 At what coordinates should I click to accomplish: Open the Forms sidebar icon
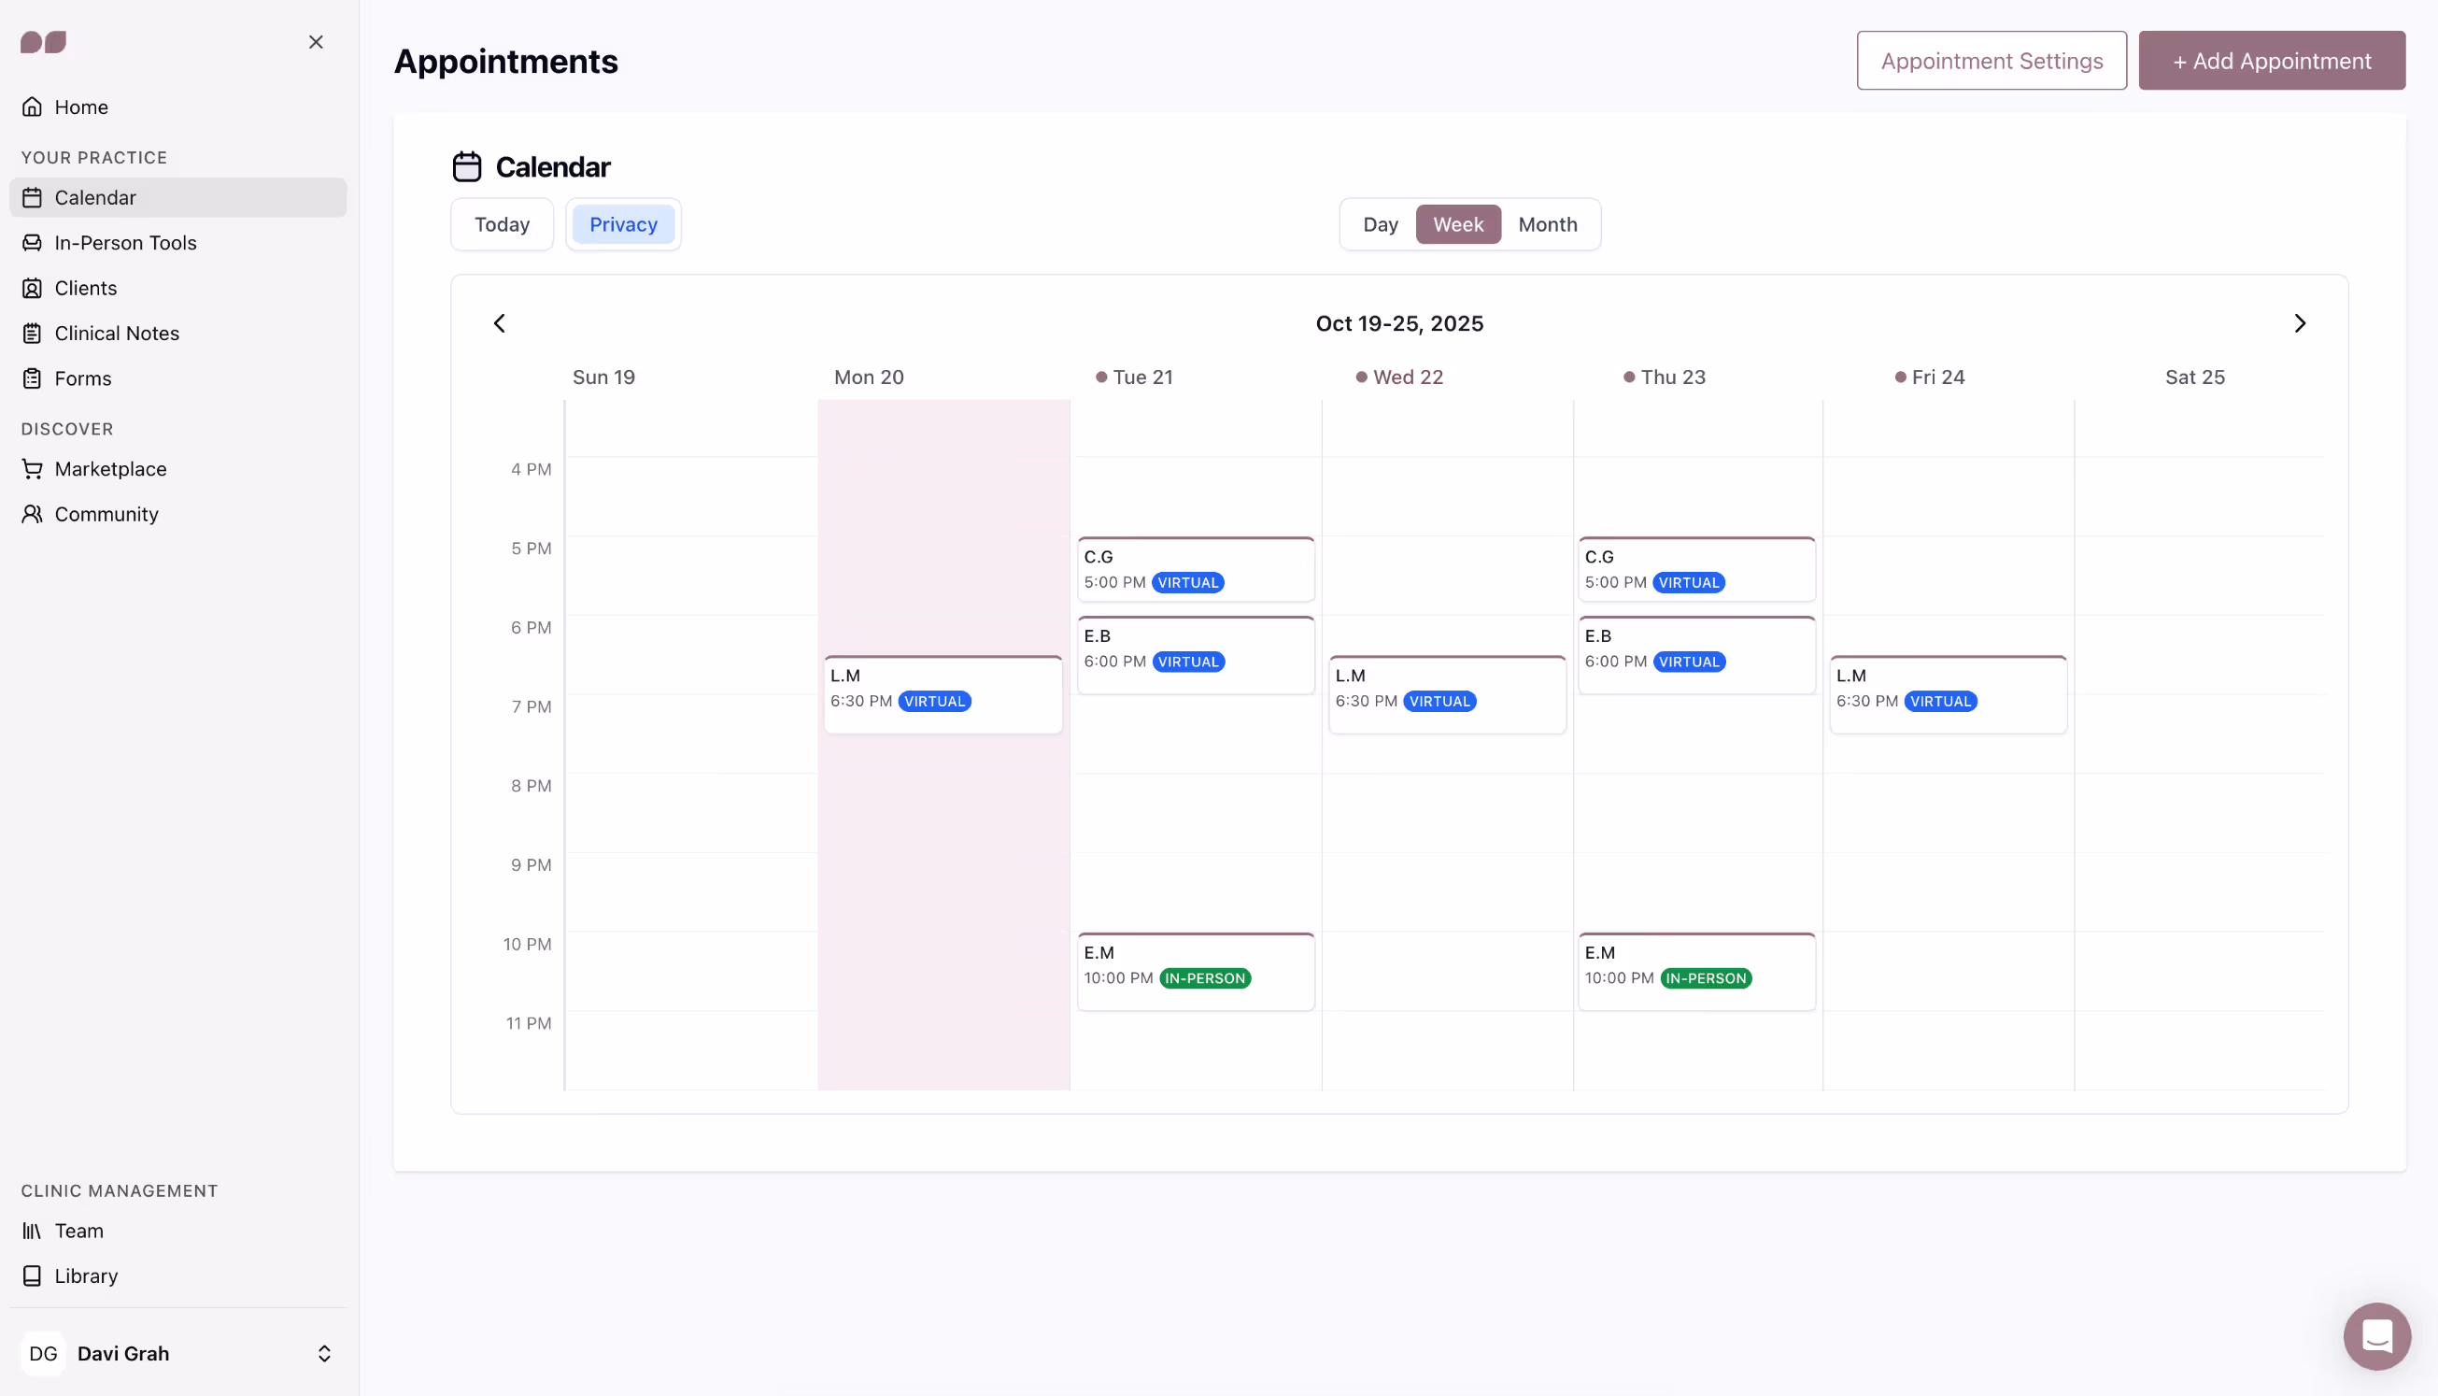(33, 377)
